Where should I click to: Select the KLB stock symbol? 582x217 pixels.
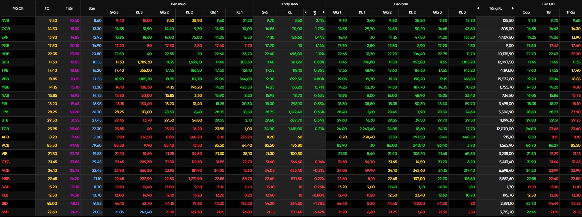(5, 195)
